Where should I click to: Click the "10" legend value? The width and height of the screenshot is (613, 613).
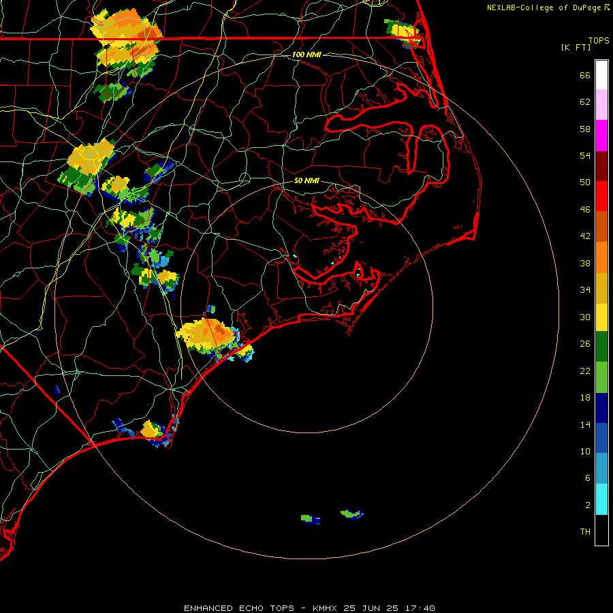tap(585, 451)
